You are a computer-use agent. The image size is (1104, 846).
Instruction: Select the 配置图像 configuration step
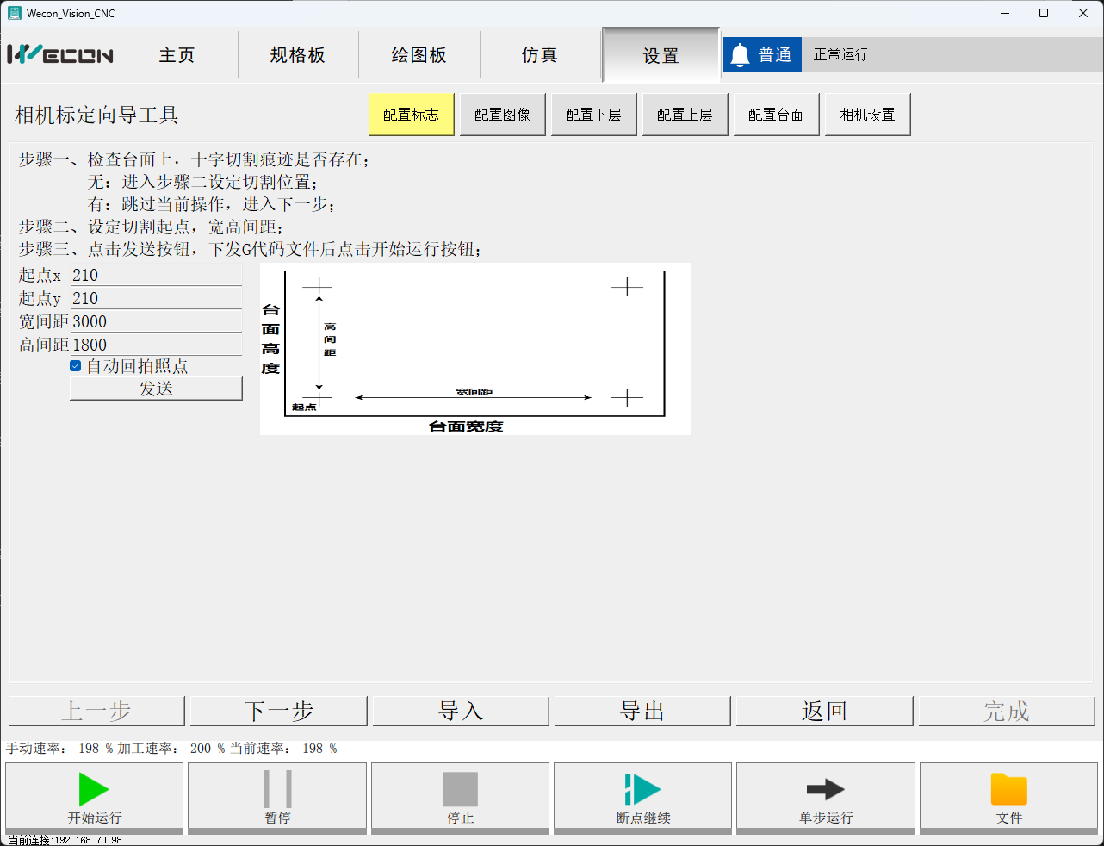(x=502, y=115)
